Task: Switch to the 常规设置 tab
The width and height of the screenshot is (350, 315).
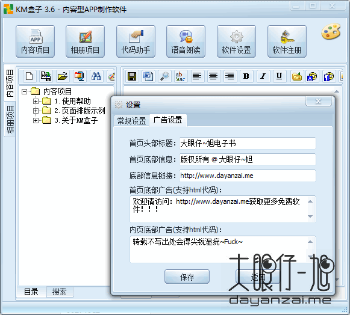Action: (x=131, y=121)
